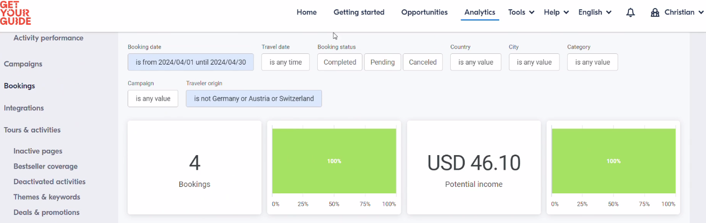The height and width of the screenshot is (223, 706).
Task: Go to the Home tab
Action: point(306,12)
